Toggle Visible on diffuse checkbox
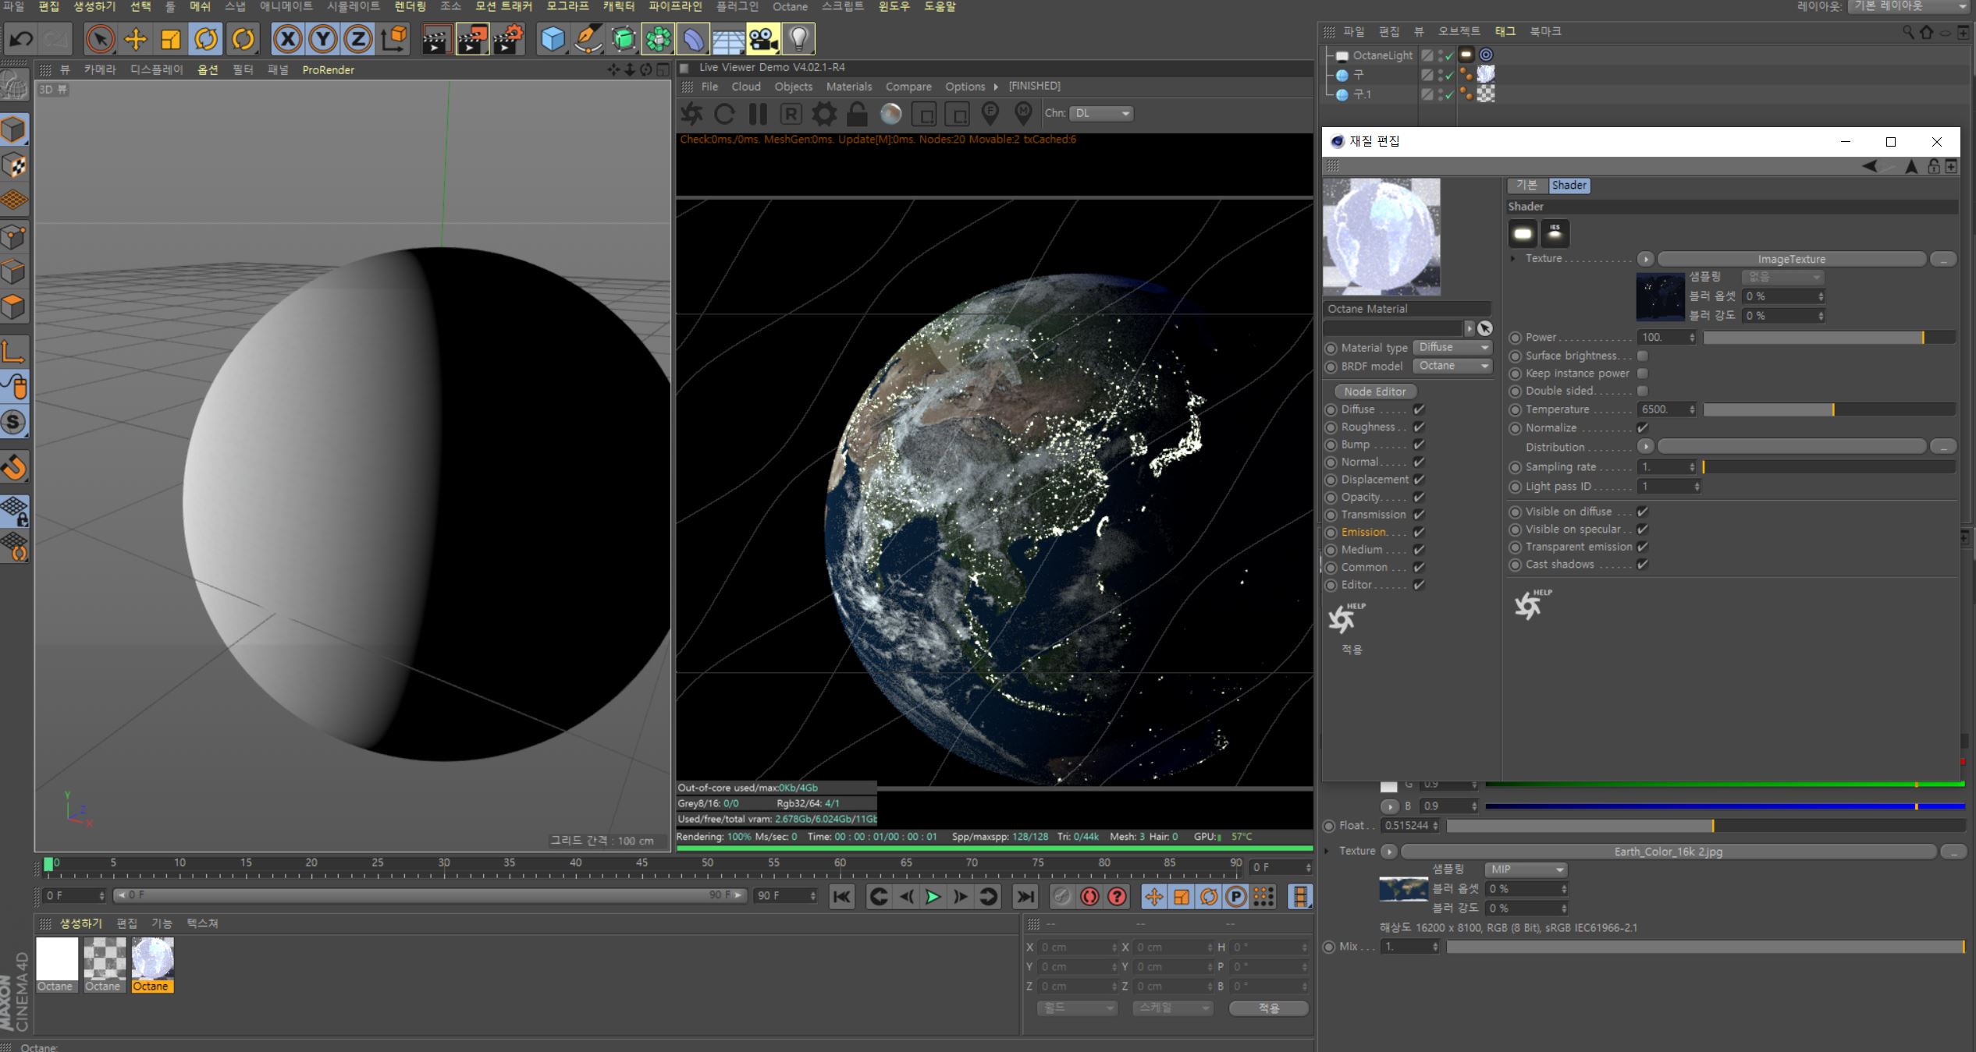Viewport: 1976px width, 1052px height. (1644, 510)
